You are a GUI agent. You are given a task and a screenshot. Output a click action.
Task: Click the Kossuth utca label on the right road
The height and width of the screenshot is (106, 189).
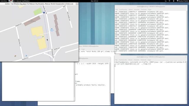(x=57, y=49)
